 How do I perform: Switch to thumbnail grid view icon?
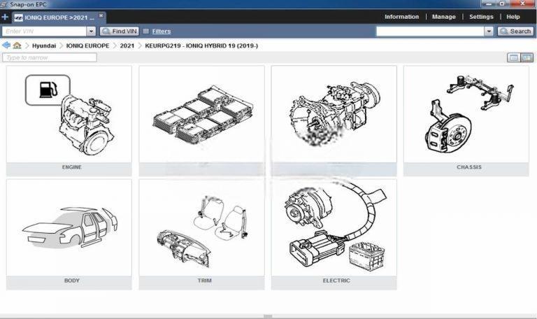pyautogui.click(x=527, y=57)
